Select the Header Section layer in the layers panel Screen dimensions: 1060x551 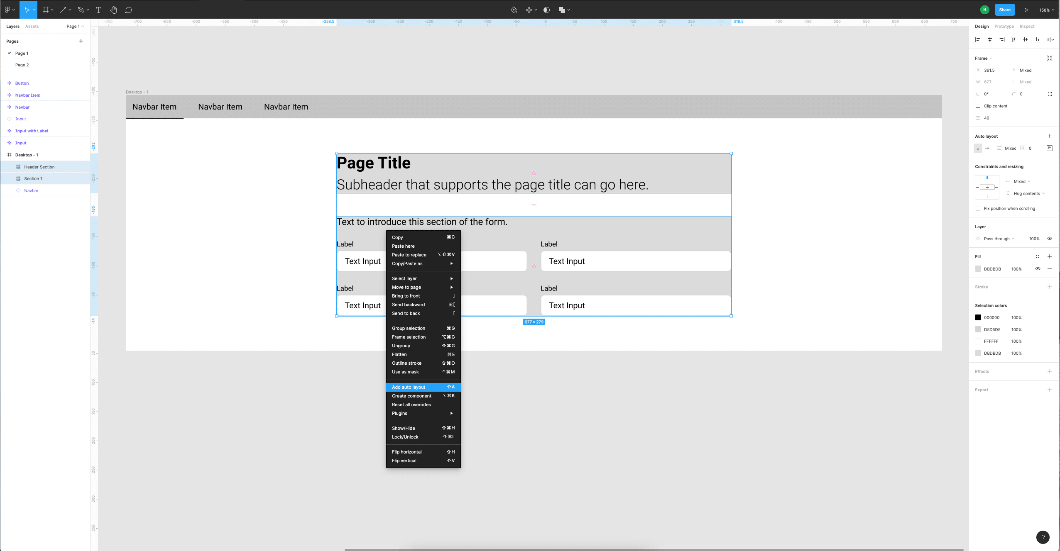pyautogui.click(x=39, y=167)
